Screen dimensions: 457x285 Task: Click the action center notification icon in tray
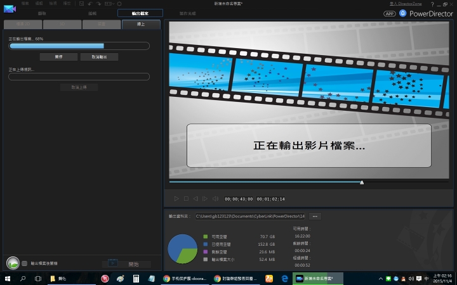coord(419,279)
